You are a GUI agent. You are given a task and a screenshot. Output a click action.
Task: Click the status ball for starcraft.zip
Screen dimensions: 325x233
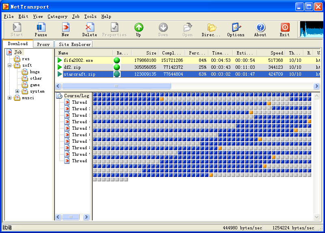pos(117,74)
